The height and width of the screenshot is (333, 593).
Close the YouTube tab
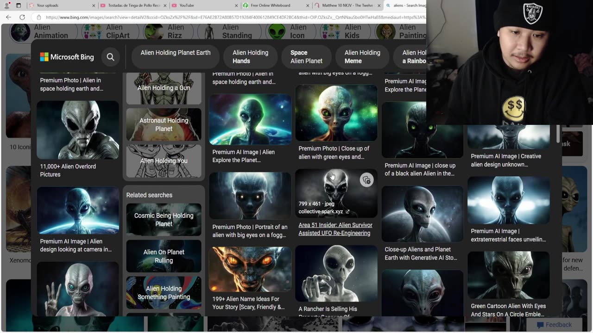[x=236, y=6]
